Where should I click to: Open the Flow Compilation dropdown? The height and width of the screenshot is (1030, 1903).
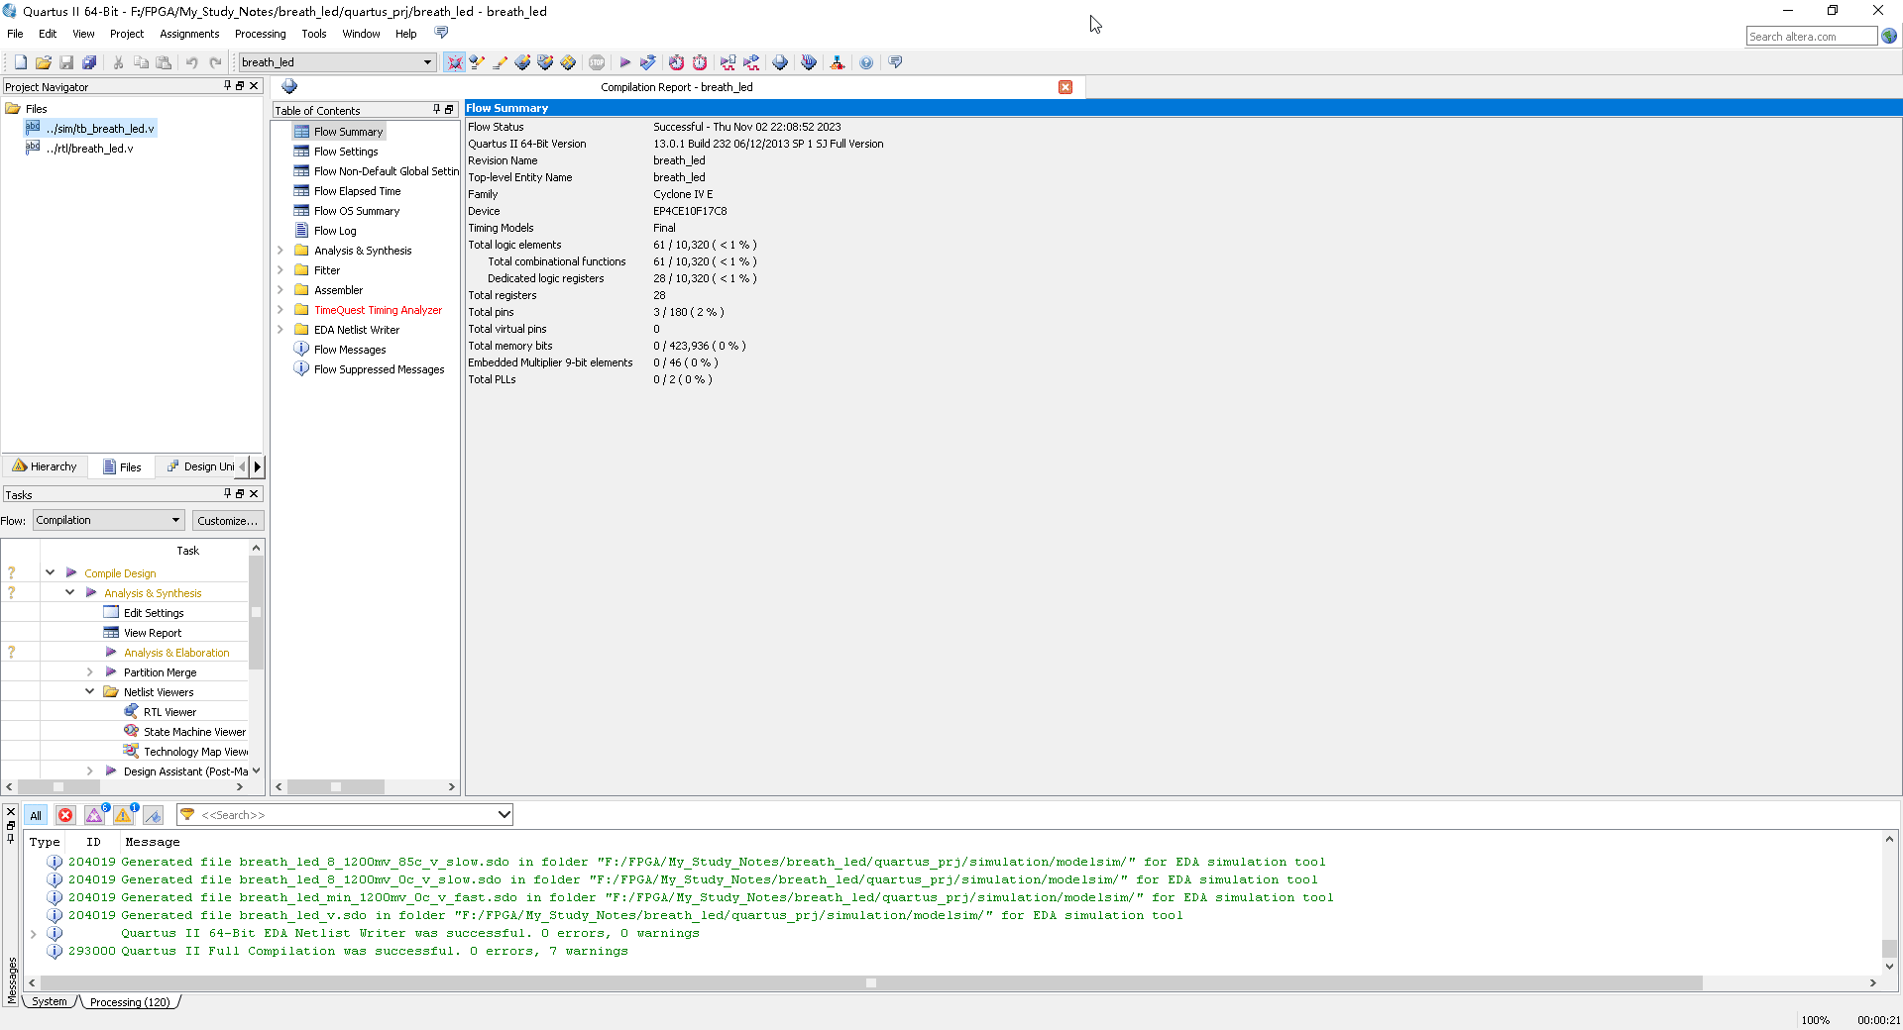pos(109,520)
